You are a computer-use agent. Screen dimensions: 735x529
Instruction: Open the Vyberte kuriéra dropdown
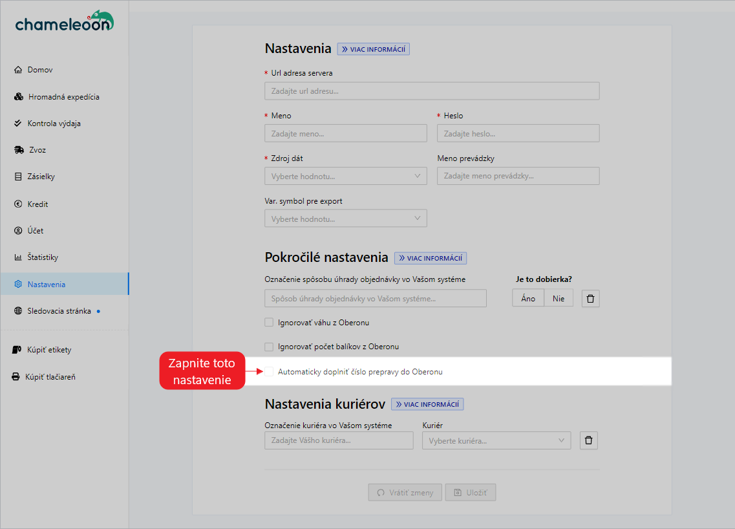(496, 440)
